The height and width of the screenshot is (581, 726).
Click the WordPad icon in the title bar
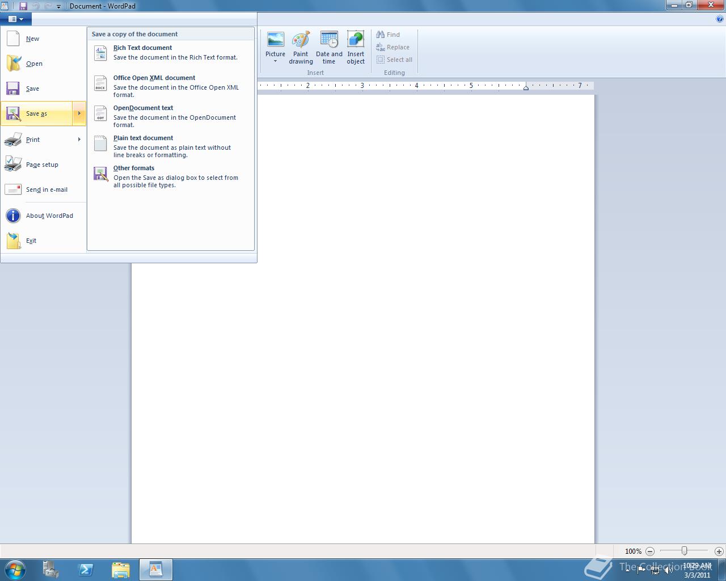5,6
